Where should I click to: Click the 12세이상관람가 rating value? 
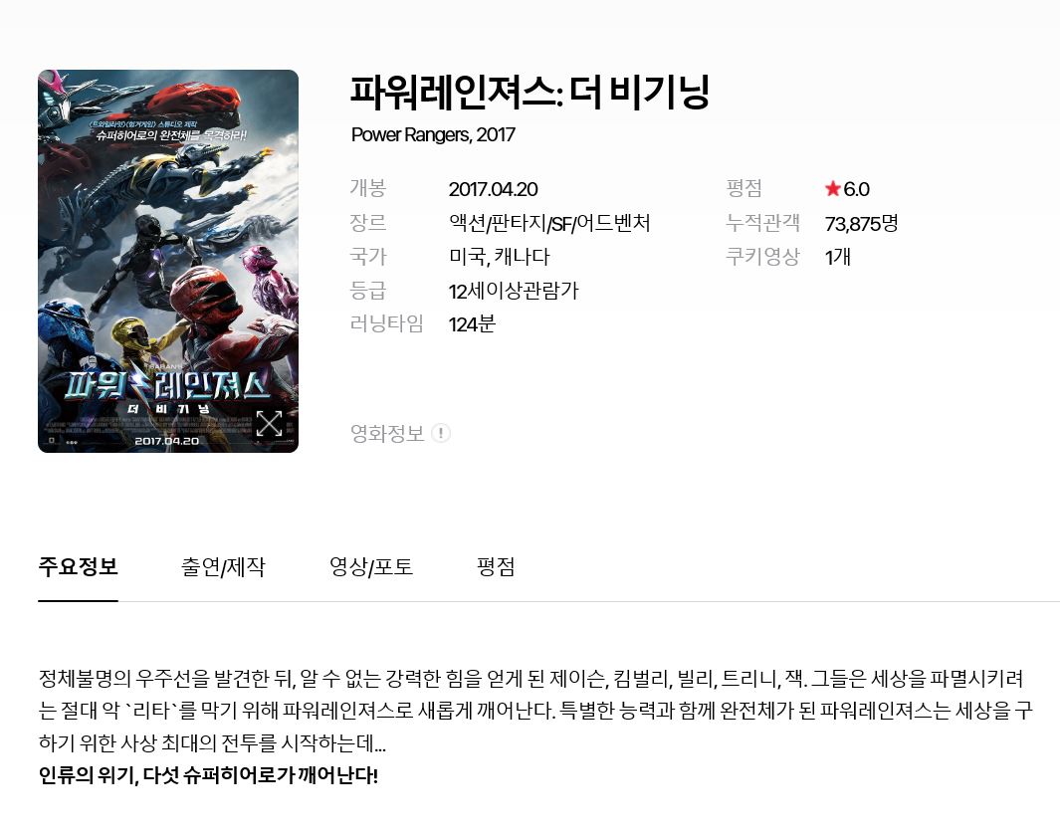(514, 291)
